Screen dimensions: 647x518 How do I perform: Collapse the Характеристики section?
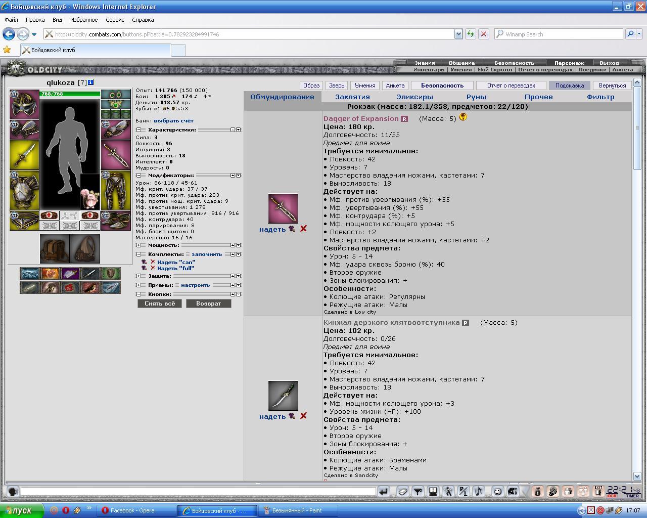click(x=138, y=129)
